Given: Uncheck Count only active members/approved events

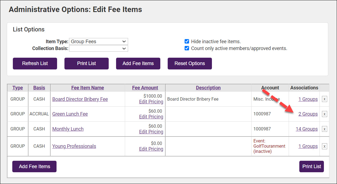Looking at the screenshot, I should pos(187,48).
